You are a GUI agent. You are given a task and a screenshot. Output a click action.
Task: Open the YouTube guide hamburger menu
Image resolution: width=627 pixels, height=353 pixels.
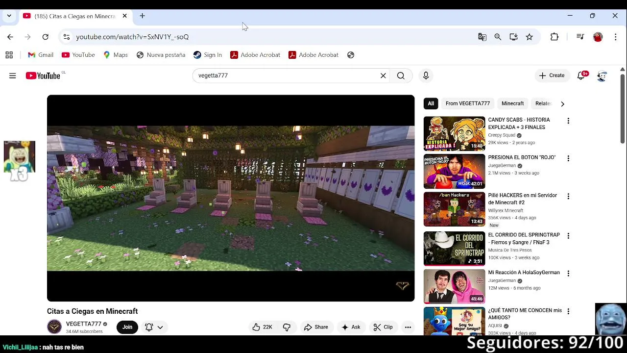coord(12,76)
